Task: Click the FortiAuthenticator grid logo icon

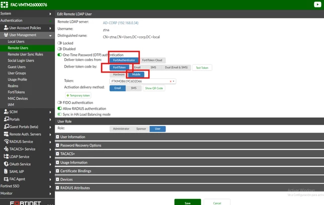Action: [x=4, y=5]
